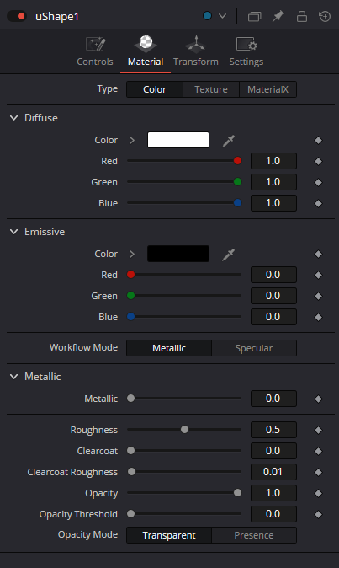Screen dimensions: 339x568
Task: Add keyframe for Clearcoat
Action: tap(318, 451)
